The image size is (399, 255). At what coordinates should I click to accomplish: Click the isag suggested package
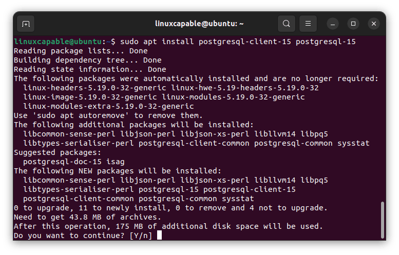(x=115, y=162)
